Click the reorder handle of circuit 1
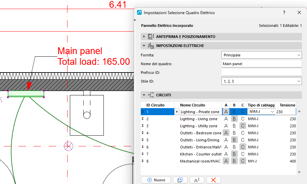307x184 pixels. (x=142, y=111)
